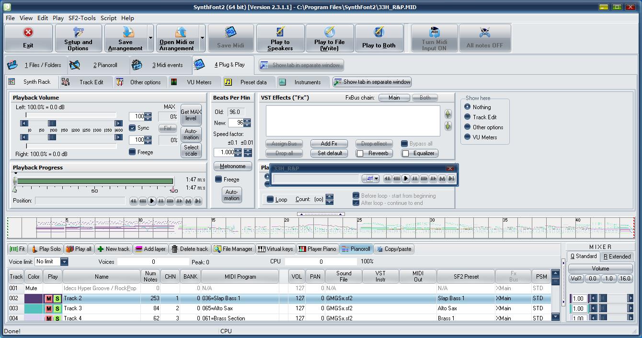Move VST effect down with arrow icon
642x338 pixels.
448,126
